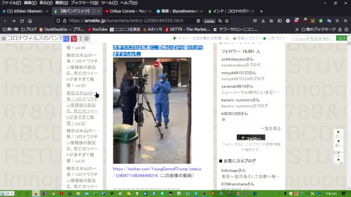Open the downloads panel icon
The image size is (351, 197).
pyautogui.click(x=263, y=21)
